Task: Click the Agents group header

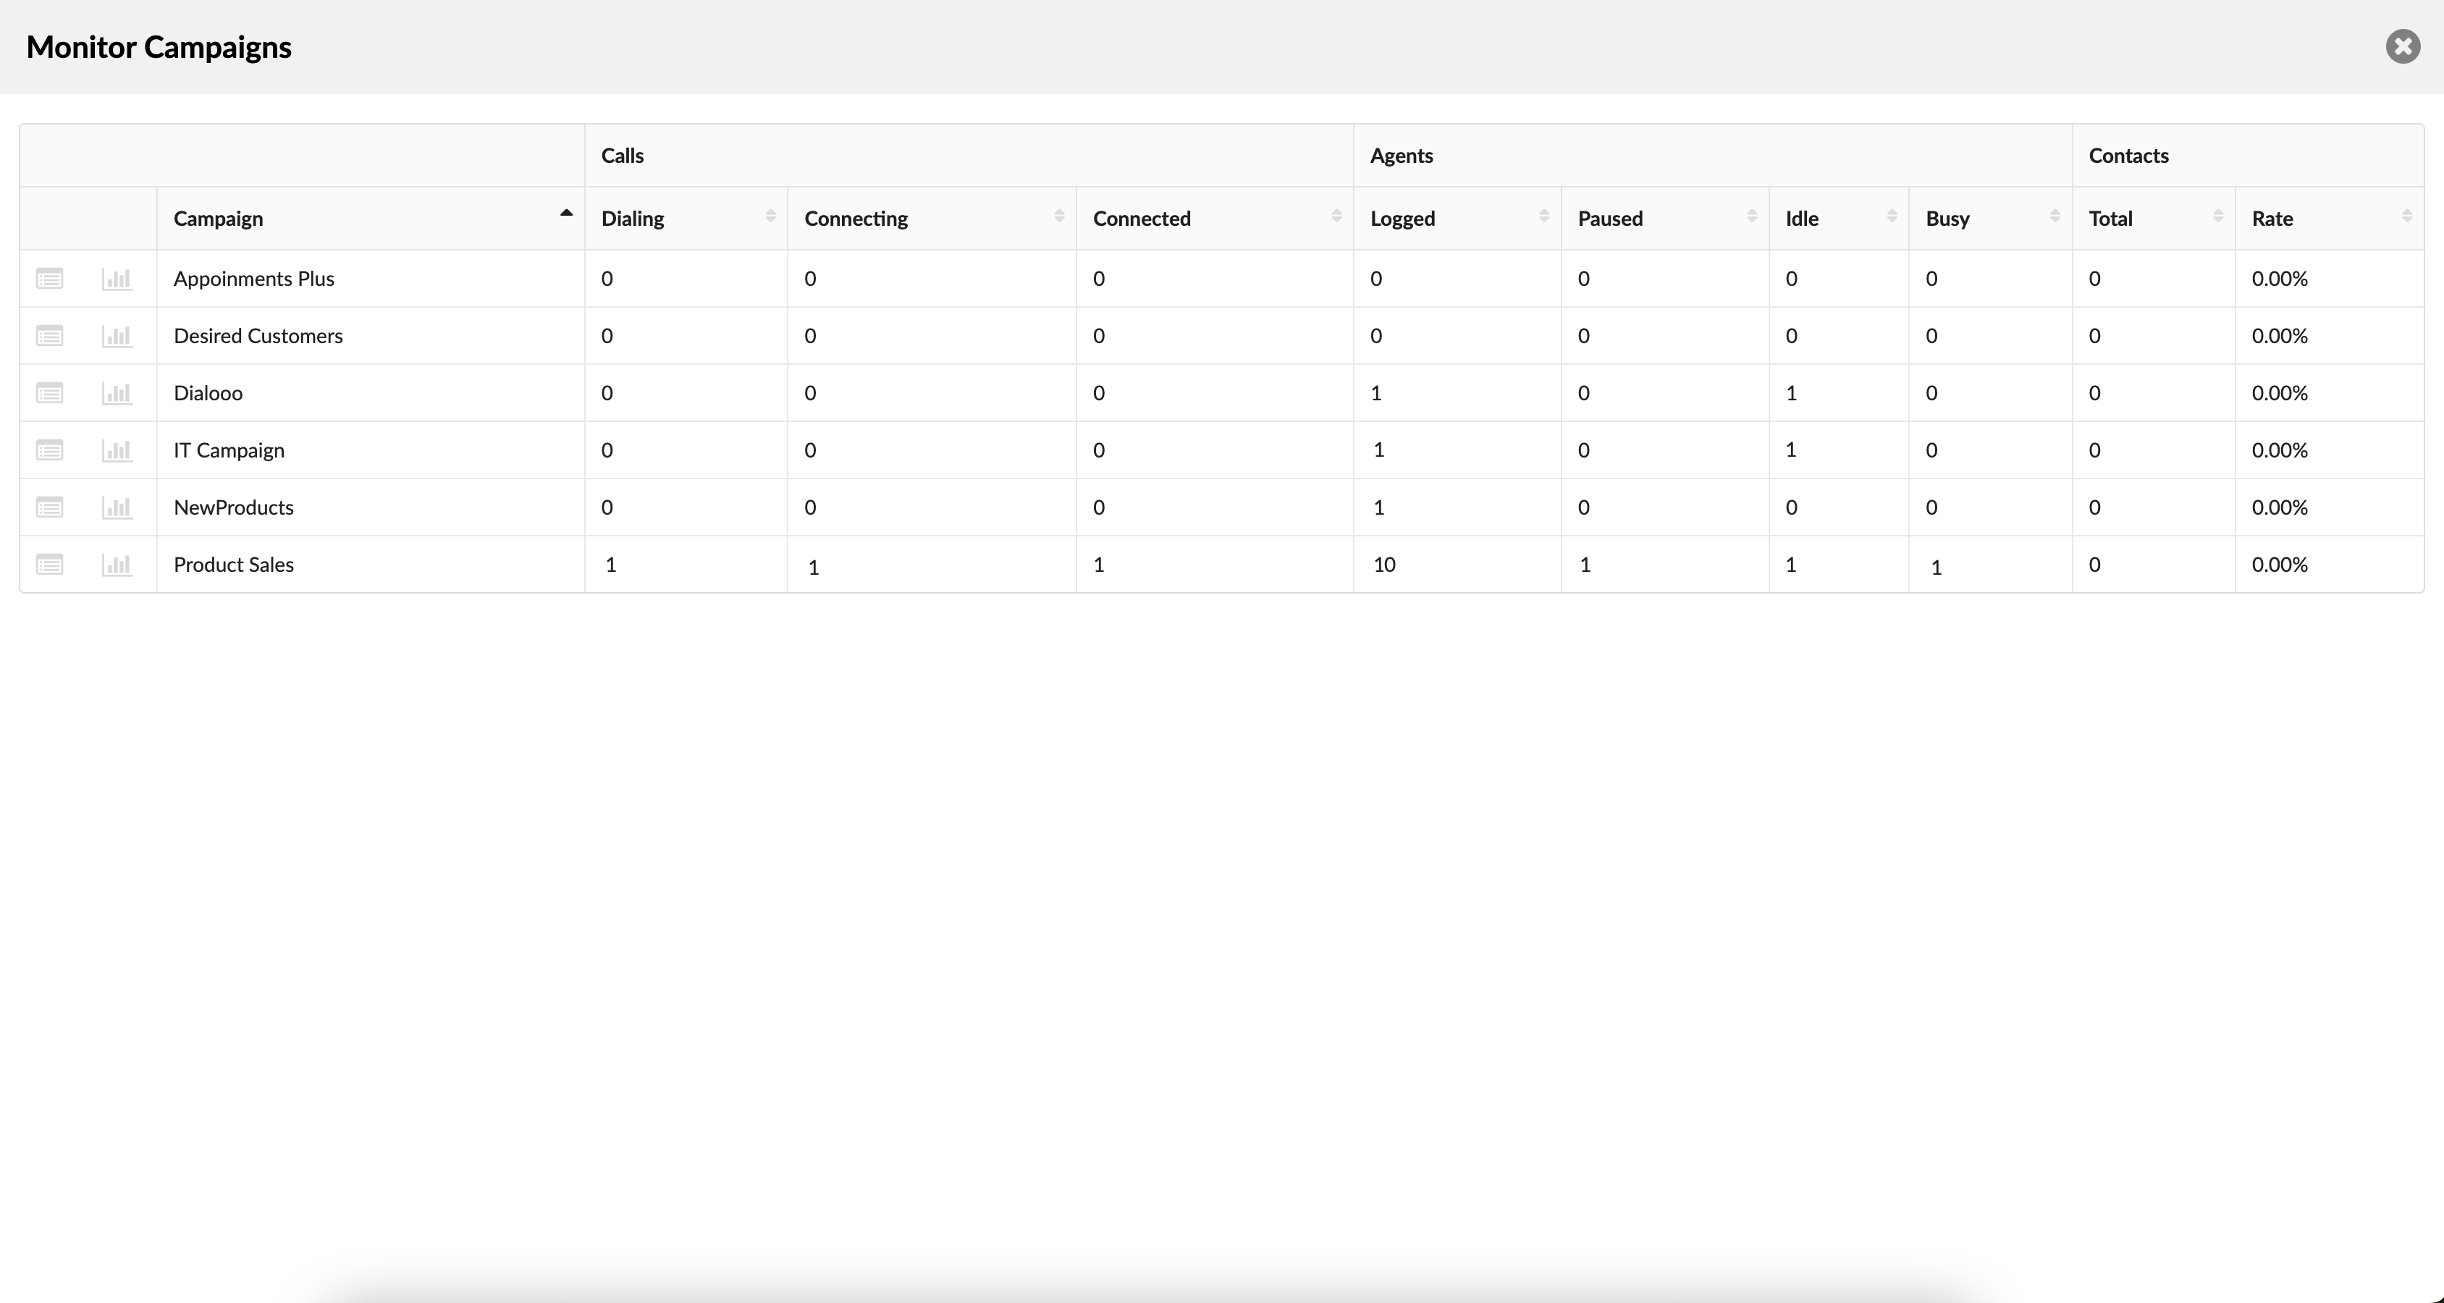Action: (x=1402, y=156)
